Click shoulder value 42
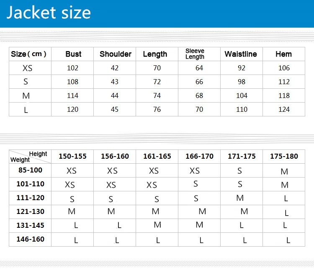The height and width of the screenshot is (273, 314). tap(115, 68)
